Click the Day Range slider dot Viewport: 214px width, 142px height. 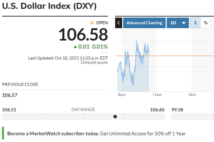(x=115, y=117)
